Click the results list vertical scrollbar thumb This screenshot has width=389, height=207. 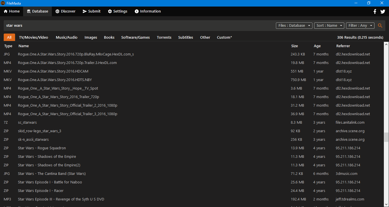[x=386, y=137]
